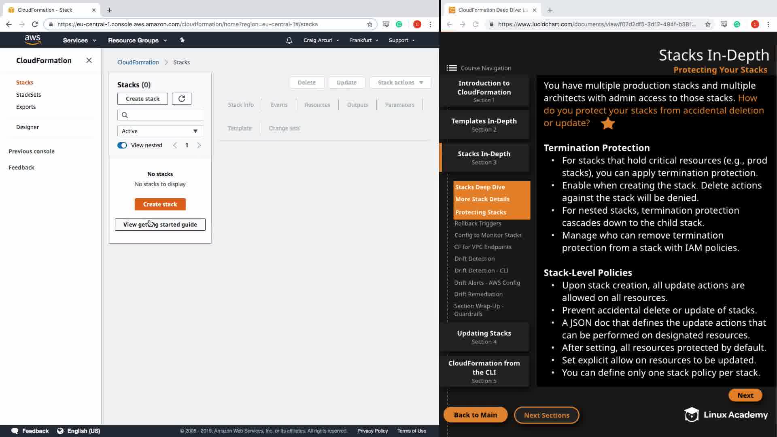This screenshot has width=777, height=437.
Task: Click the AWS logo home icon
Action: 32,40
